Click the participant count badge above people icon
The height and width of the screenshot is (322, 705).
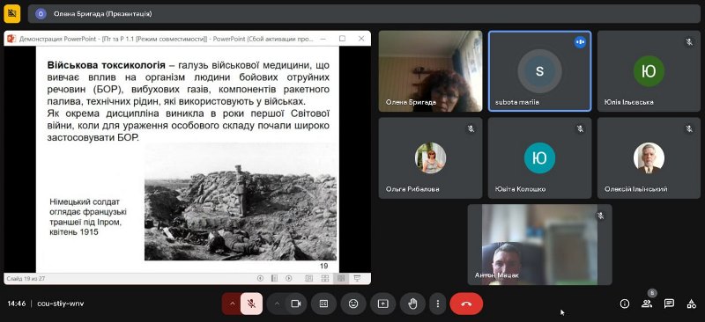652,293
